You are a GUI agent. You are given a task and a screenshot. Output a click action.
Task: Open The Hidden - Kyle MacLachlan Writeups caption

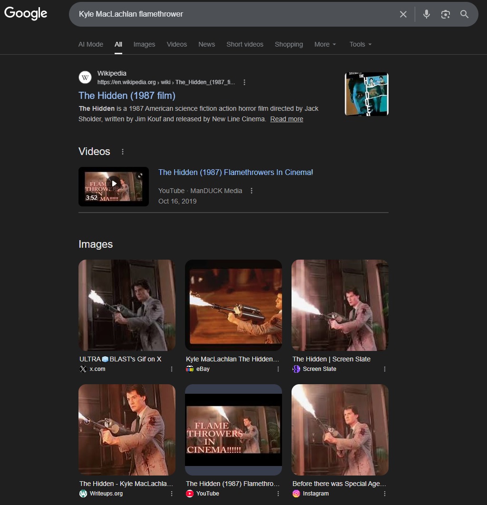coord(126,484)
